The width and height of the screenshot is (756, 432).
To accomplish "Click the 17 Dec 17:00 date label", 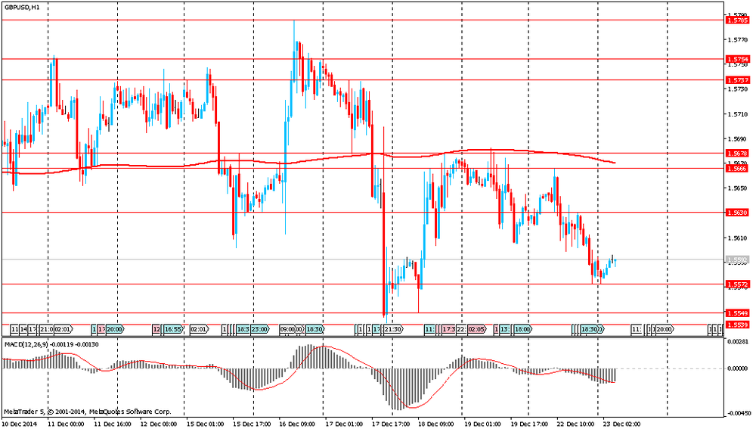I will click(393, 423).
